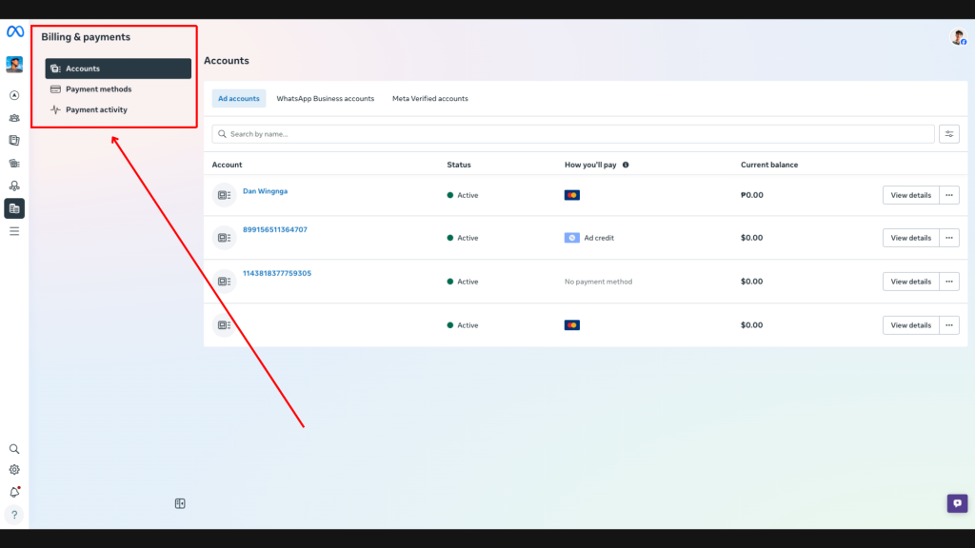The height and width of the screenshot is (548, 975).
Task: Open the hamburger All tools menu
Action: click(14, 231)
